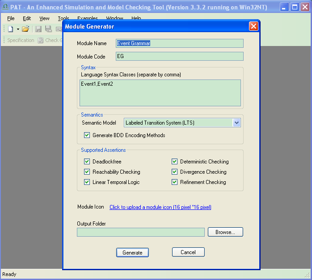Click the Generate button
Viewport: 312px width, 280px height.
point(132,253)
